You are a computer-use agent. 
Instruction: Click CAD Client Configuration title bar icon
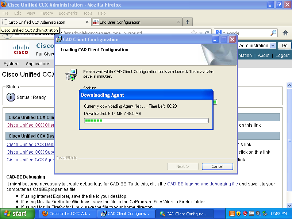point(59,39)
